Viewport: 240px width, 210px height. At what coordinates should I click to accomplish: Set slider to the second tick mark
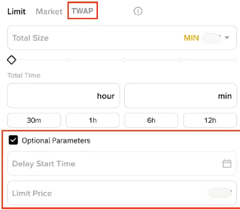[69, 60]
